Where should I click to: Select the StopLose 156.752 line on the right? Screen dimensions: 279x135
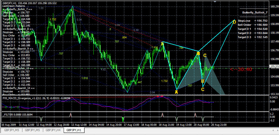click(252, 21)
